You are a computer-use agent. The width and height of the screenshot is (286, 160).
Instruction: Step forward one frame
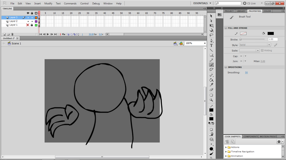click(52, 34)
